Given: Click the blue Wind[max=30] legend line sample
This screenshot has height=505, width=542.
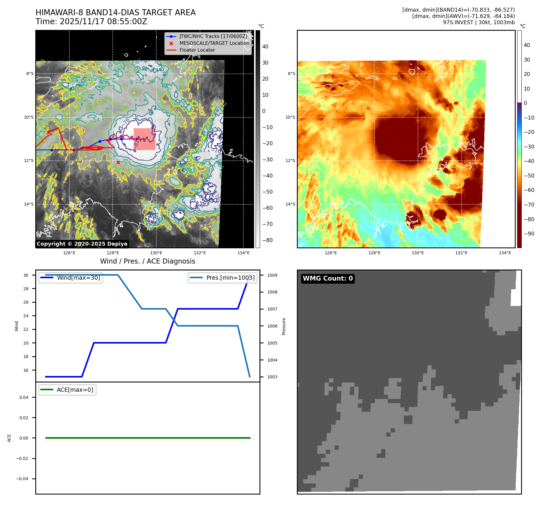Looking at the screenshot, I should (47, 278).
